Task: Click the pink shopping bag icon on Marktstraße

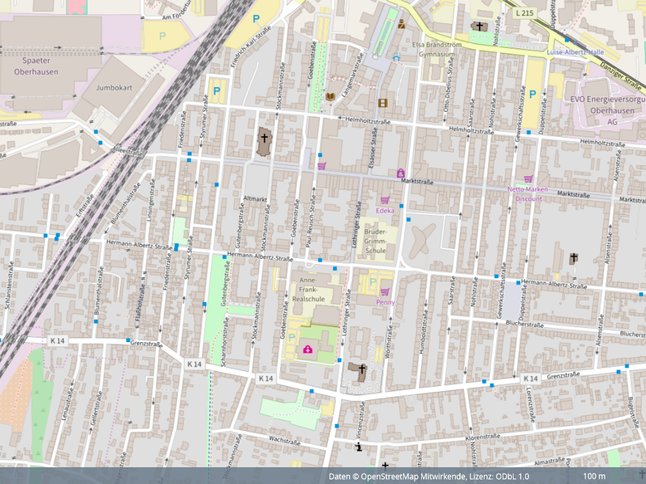Action: click(401, 174)
